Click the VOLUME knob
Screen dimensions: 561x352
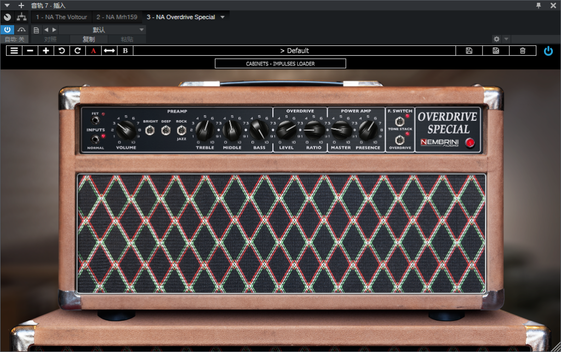coord(126,130)
